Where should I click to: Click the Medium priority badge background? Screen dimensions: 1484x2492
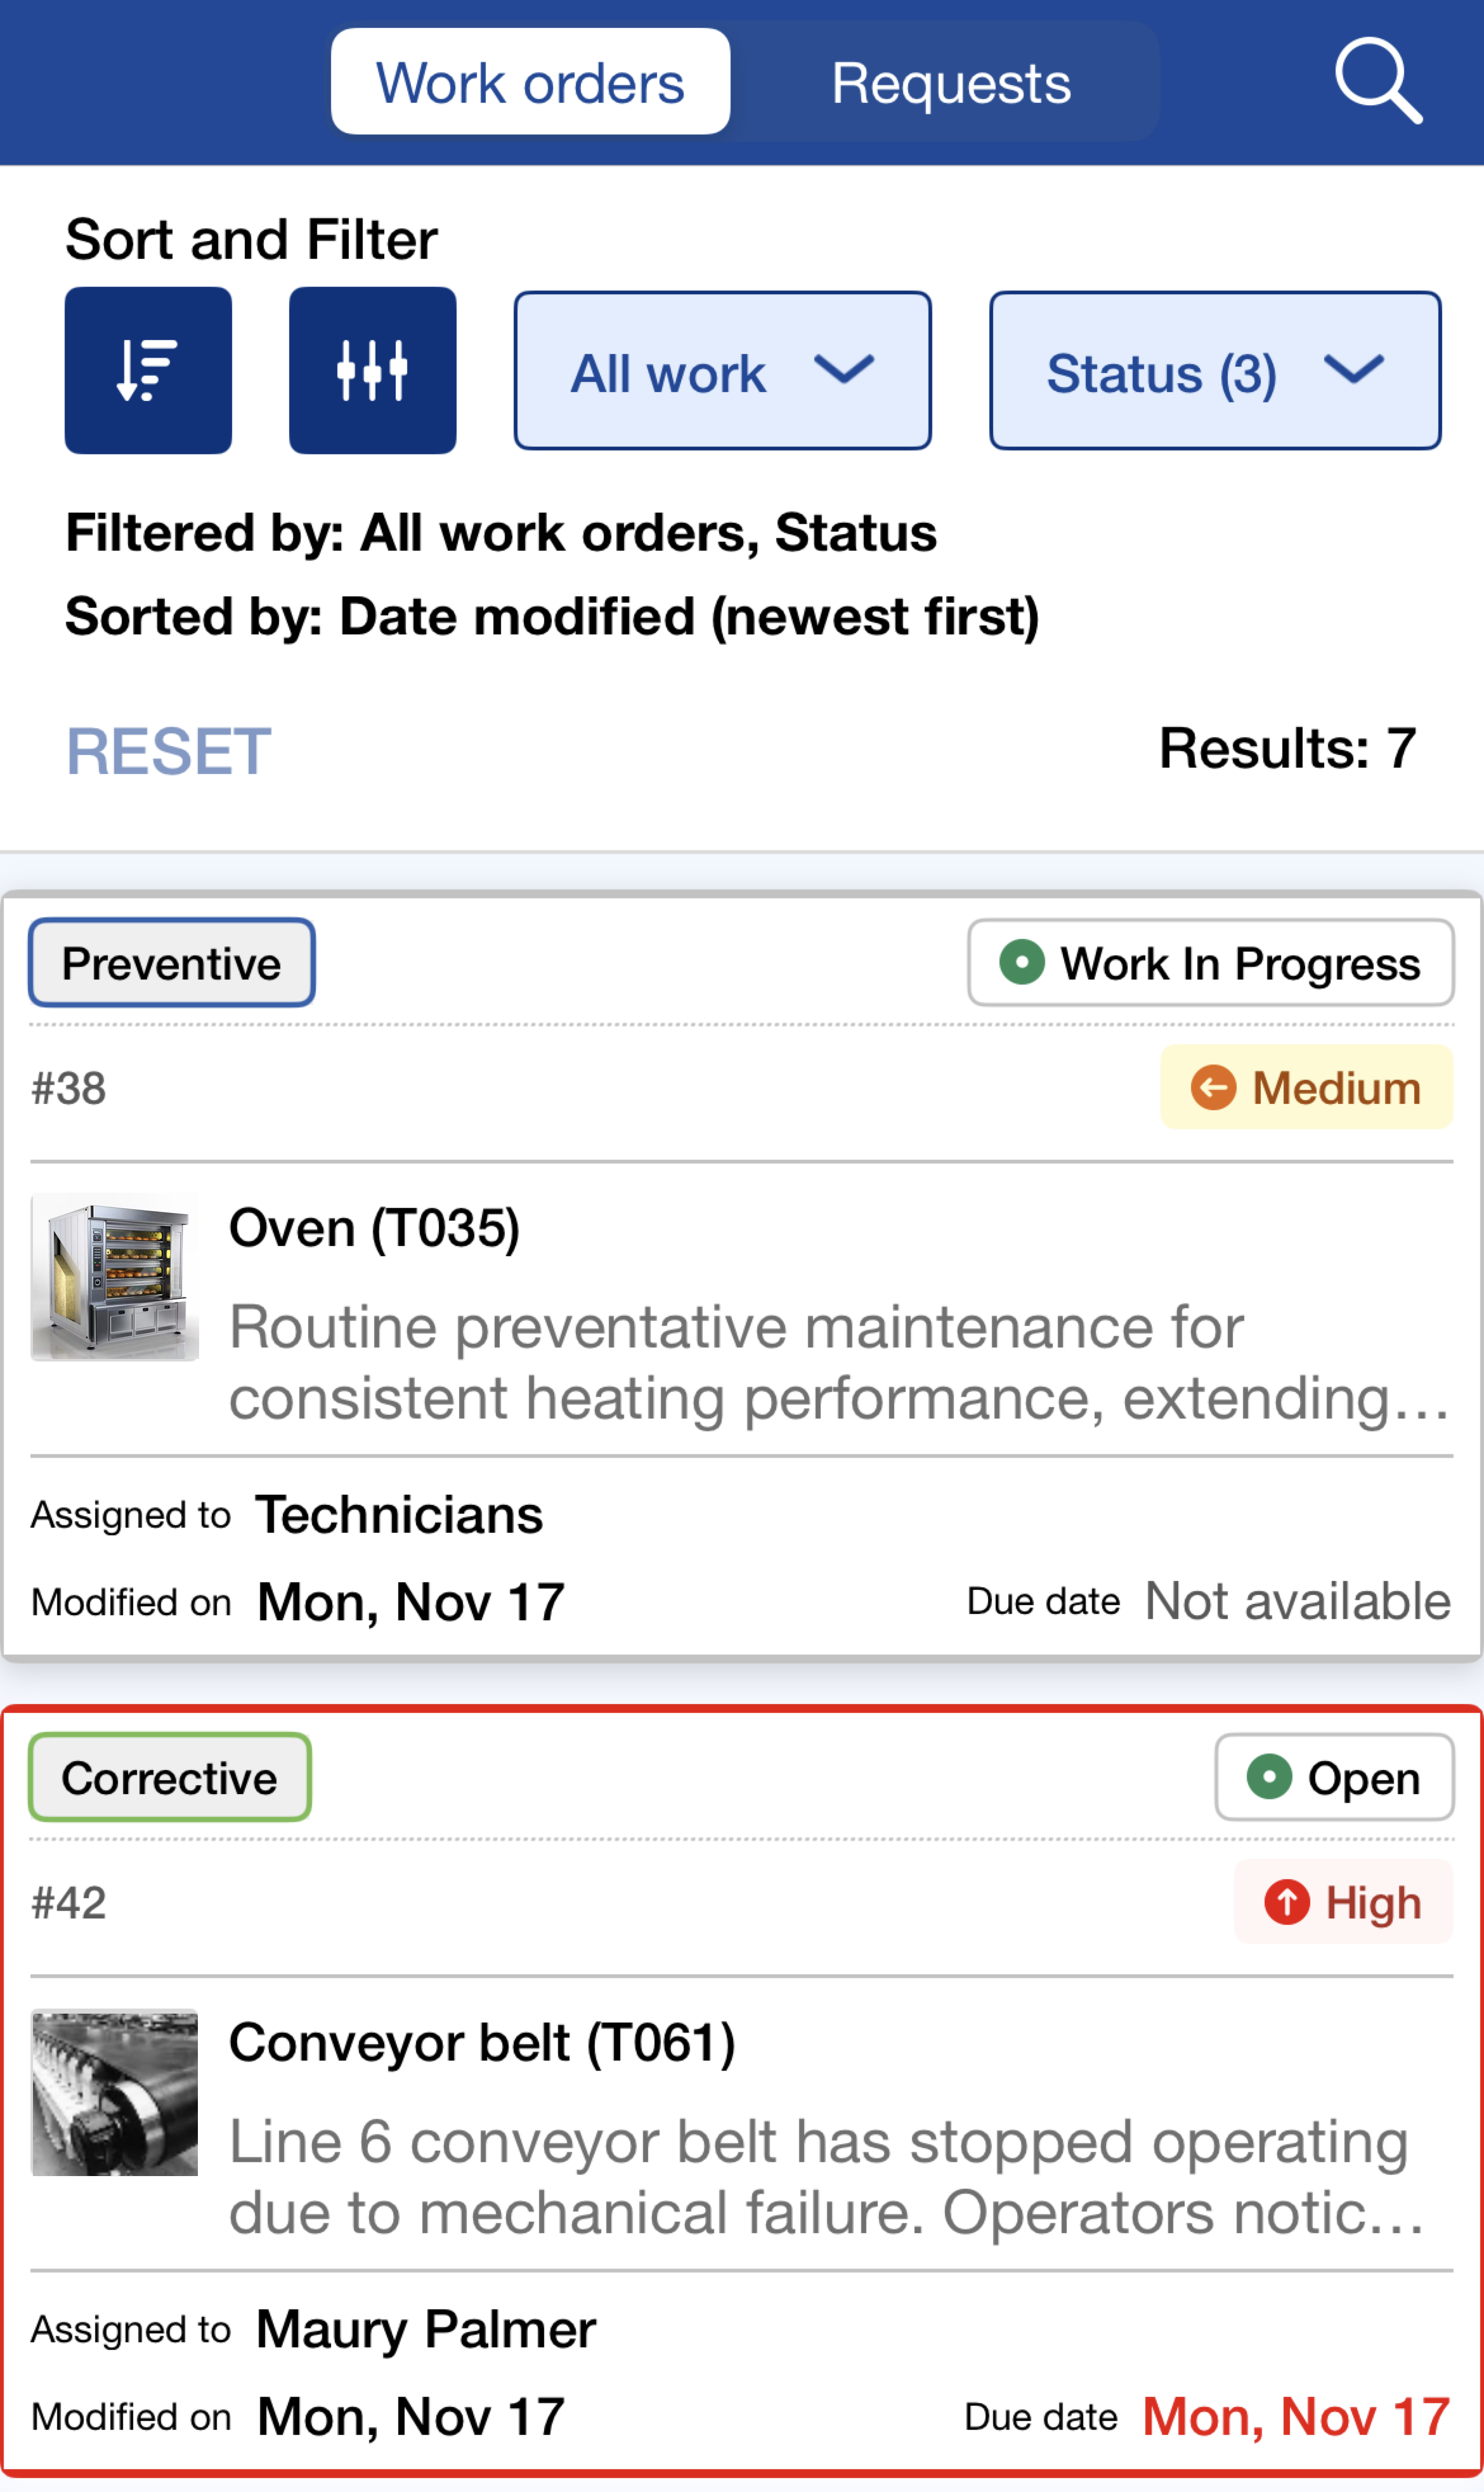click(x=1305, y=1087)
